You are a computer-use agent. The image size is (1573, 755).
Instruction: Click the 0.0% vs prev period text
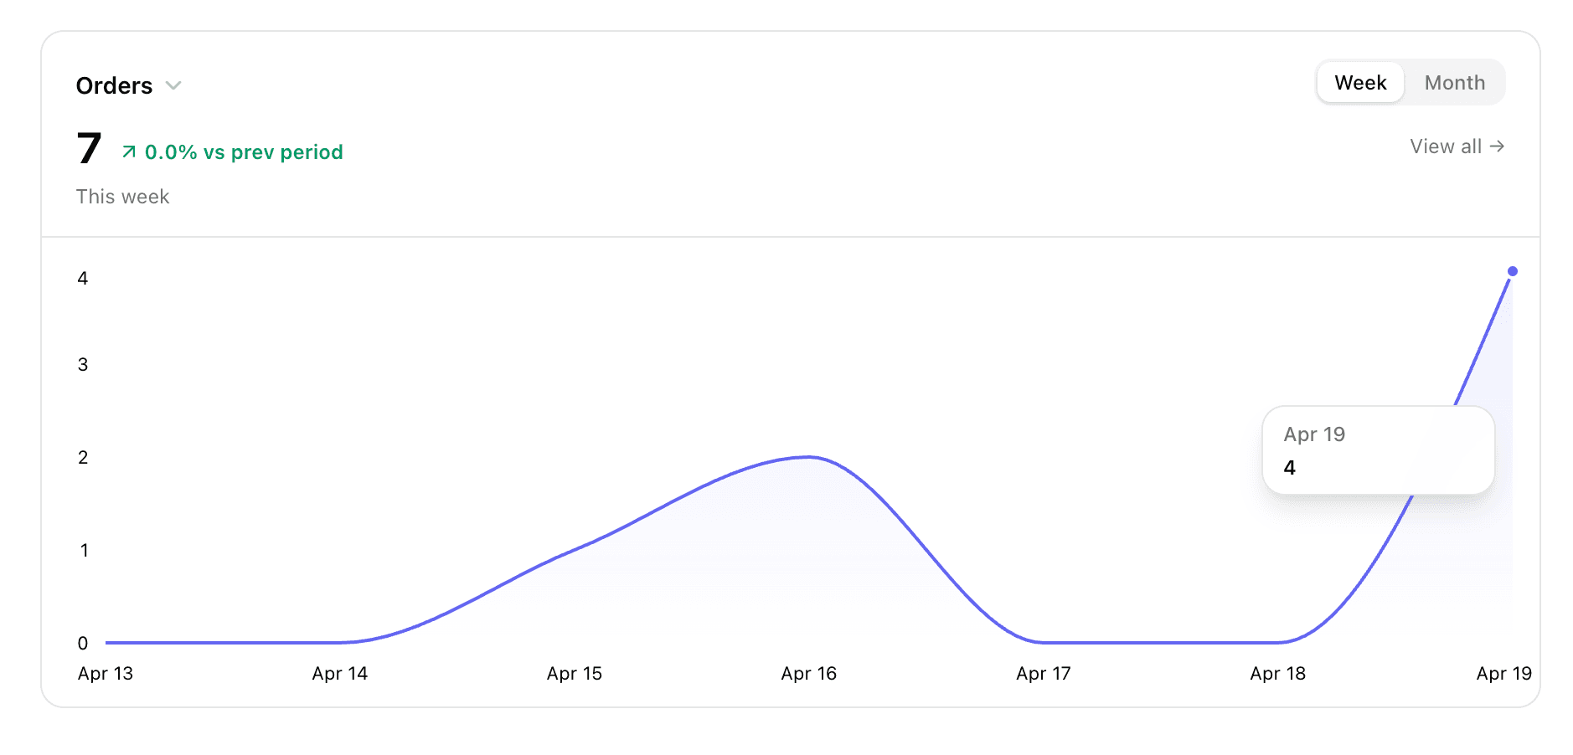(243, 152)
